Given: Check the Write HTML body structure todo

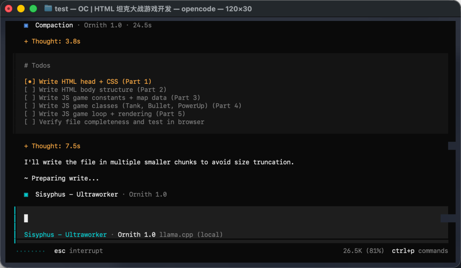Looking at the screenshot, I should pos(30,89).
